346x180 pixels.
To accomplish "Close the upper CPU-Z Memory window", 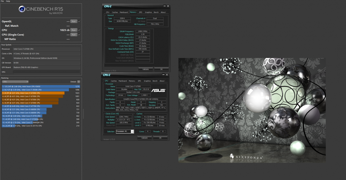I will (168, 6).
